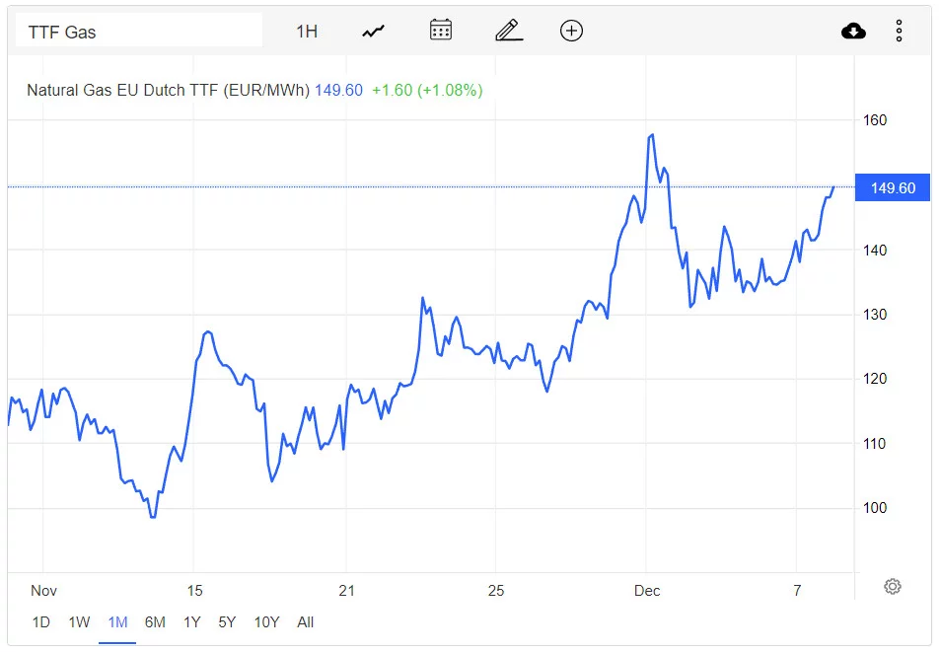The height and width of the screenshot is (652, 941).
Task: Open chart settings with the gear icon
Action: coord(893,586)
